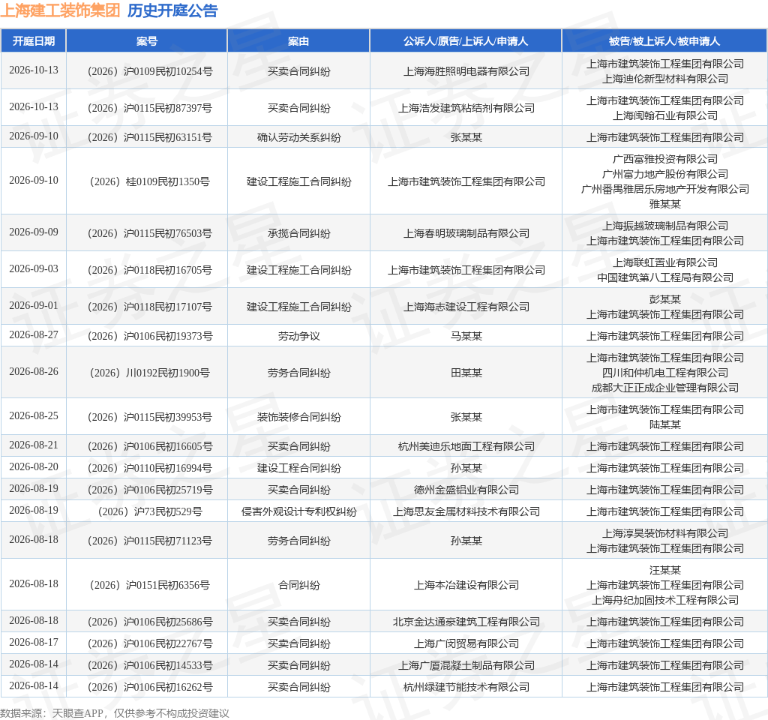Click the 历史开庭公告 heading
Viewport: 768px width, 720px height.
(x=172, y=10)
